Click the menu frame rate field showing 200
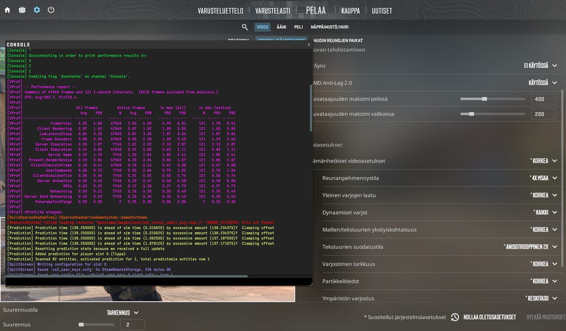 [543, 114]
